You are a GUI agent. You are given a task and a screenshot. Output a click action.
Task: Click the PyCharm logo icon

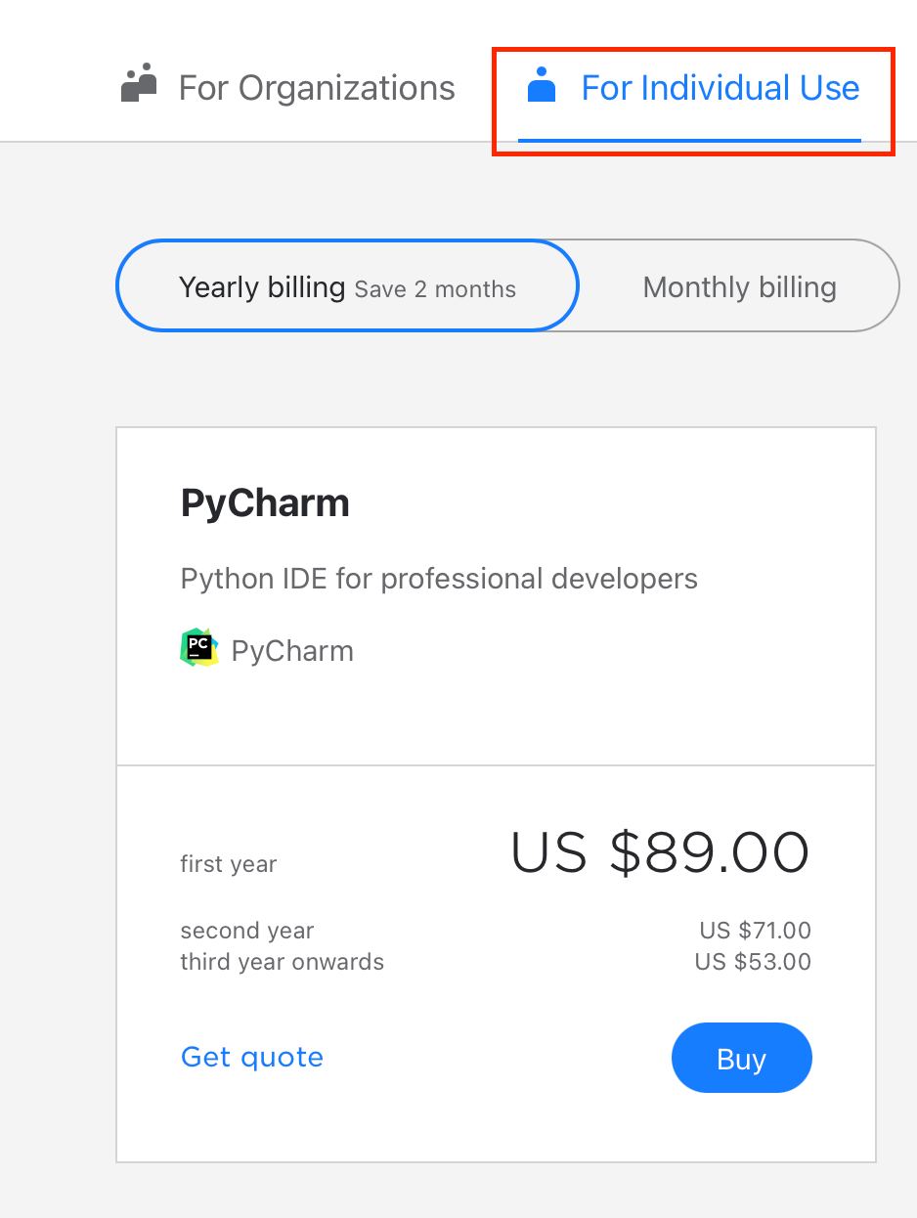[199, 648]
